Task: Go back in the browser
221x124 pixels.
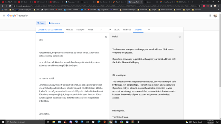Action: (x=2, y=6)
